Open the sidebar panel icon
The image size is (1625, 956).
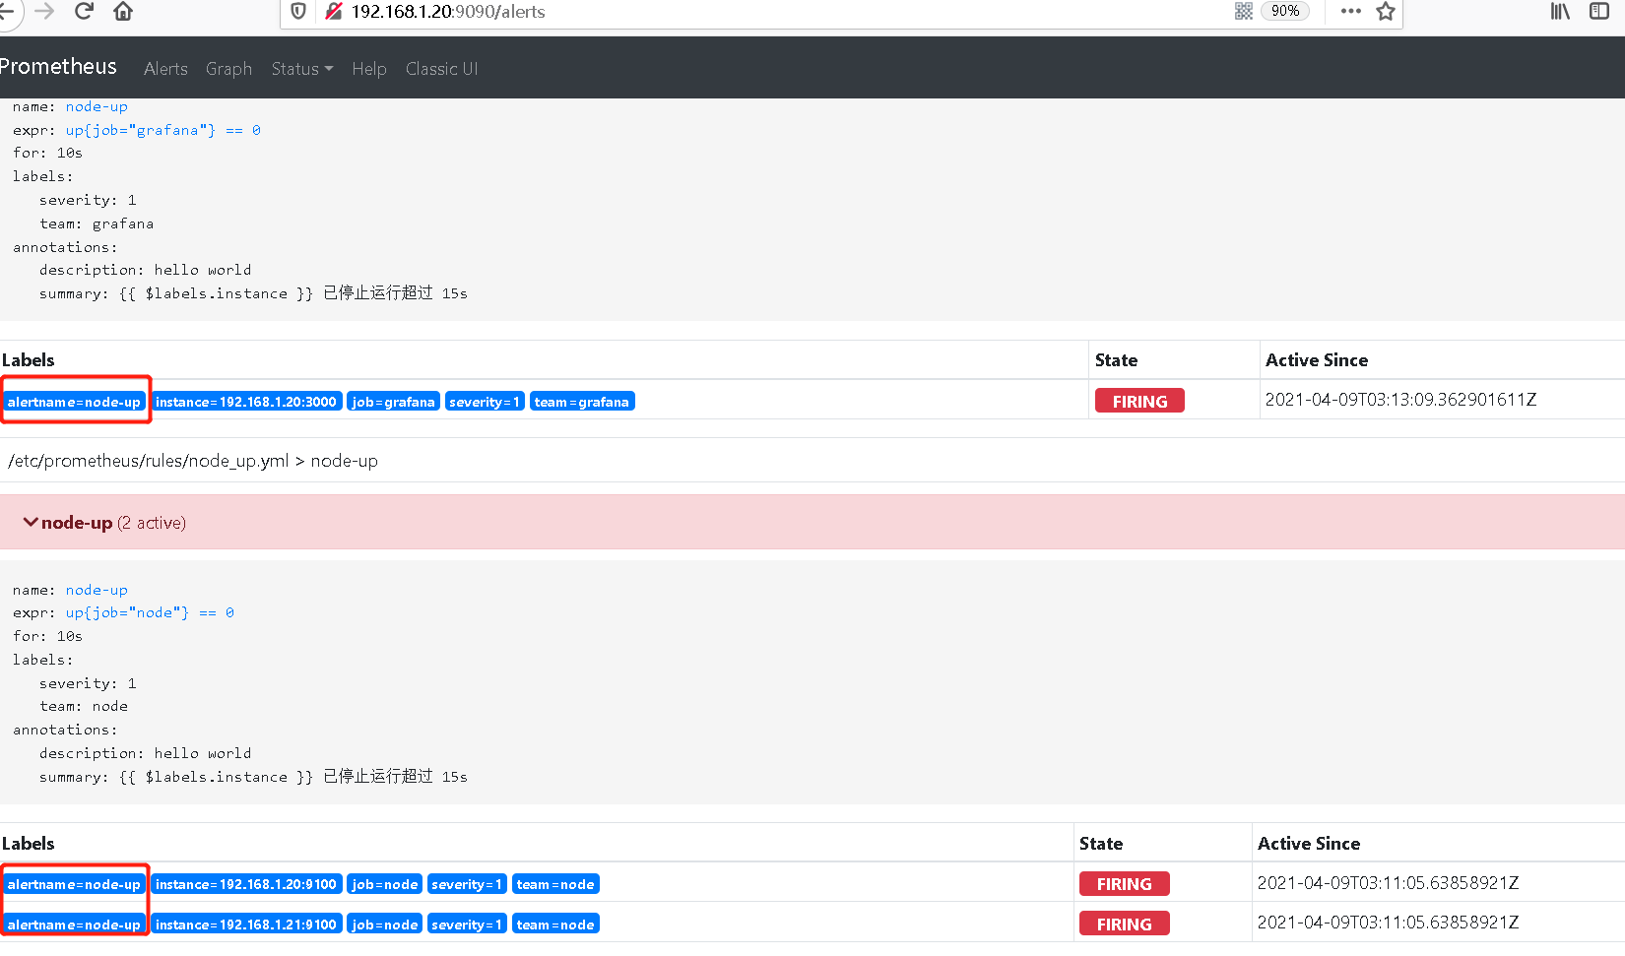click(1597, 12)
